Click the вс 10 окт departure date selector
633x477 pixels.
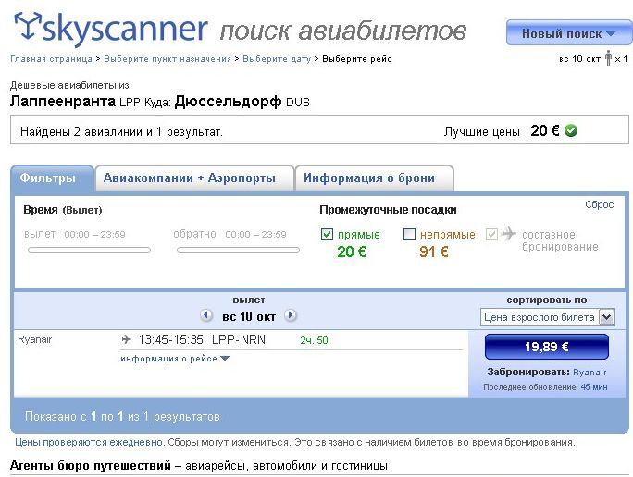tap(249, 316)
